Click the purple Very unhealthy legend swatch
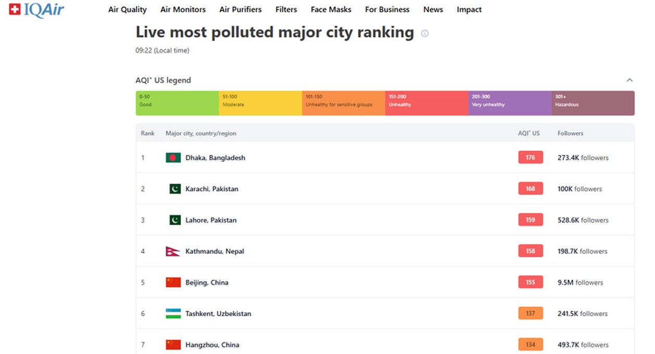655x354 pixels. coord(509,103)
